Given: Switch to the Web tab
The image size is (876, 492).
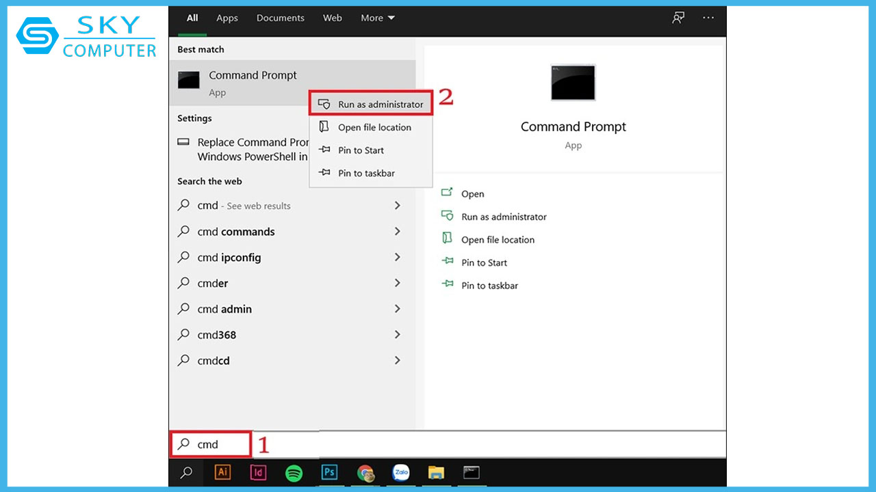Looking at the screenshot, I should [x=333, y=18].
